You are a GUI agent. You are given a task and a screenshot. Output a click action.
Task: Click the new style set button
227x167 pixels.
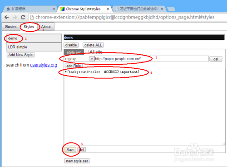(77, 161)
